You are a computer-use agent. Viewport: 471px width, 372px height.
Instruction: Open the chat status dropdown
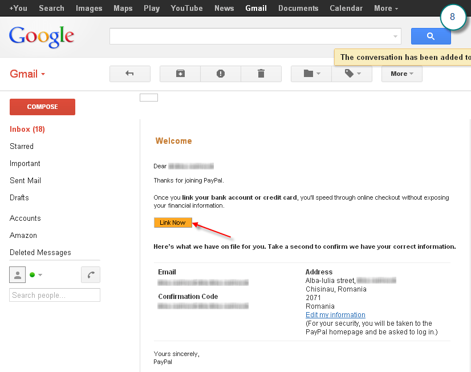click(x=36, y=274)
